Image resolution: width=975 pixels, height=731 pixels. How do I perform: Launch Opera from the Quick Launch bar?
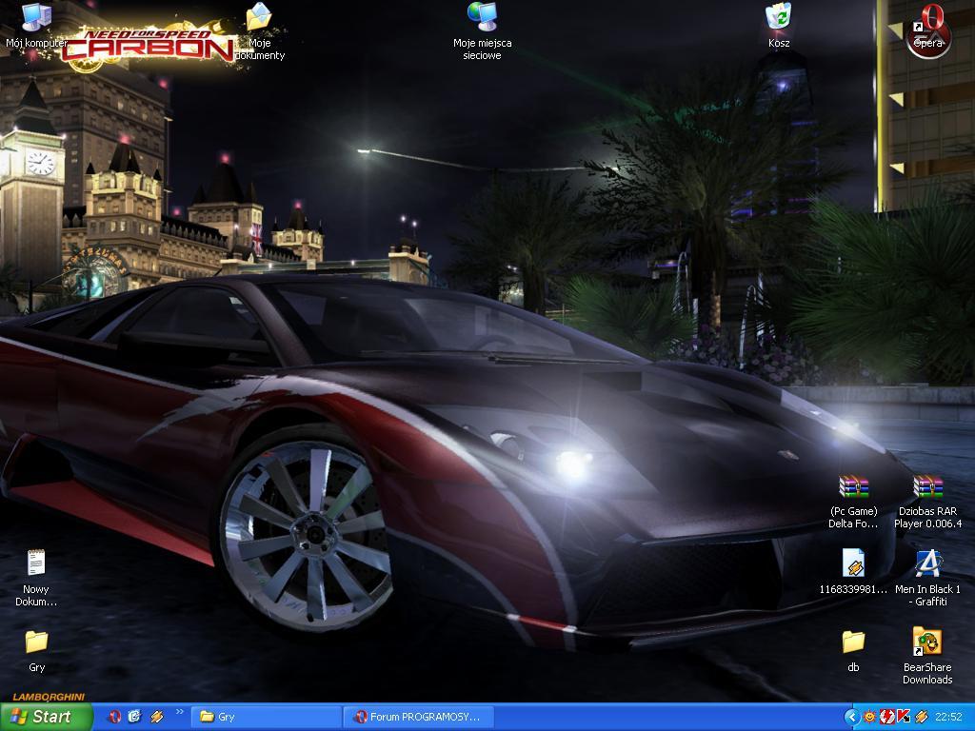coord(114,717)
